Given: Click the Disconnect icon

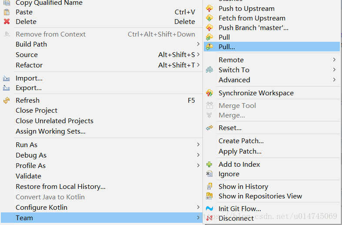Looking at the screenshot, I should click(x=209, y=218).
